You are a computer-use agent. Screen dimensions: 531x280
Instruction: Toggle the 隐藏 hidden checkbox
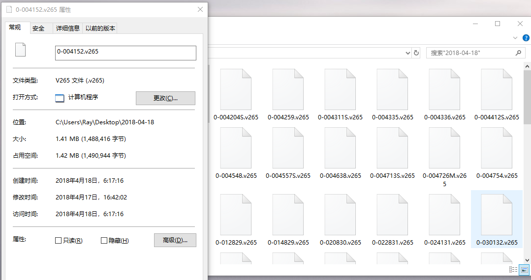pyautogui.click(x=104, y=241)
